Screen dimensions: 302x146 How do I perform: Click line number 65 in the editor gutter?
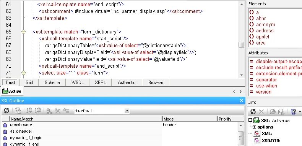(x=8, y=32)
